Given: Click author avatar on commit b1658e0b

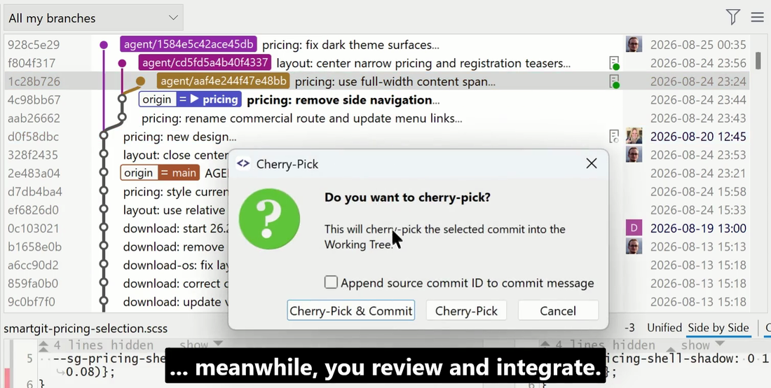Looking at the screenshot, I should point(634,246).
